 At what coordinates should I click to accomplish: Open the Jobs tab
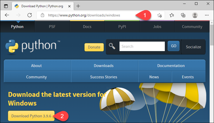point(157,26)
